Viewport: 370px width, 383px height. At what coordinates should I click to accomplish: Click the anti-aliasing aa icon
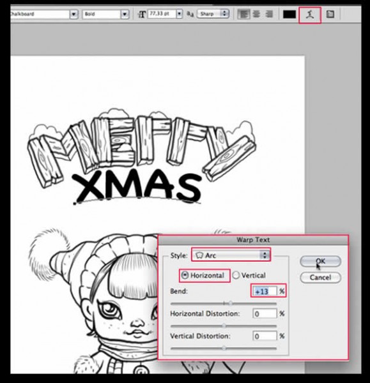click(x=190, y=14)
